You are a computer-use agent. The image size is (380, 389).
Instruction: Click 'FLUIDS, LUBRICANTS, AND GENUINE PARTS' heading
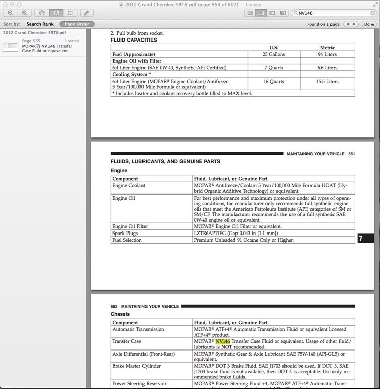tap(165, 161)
